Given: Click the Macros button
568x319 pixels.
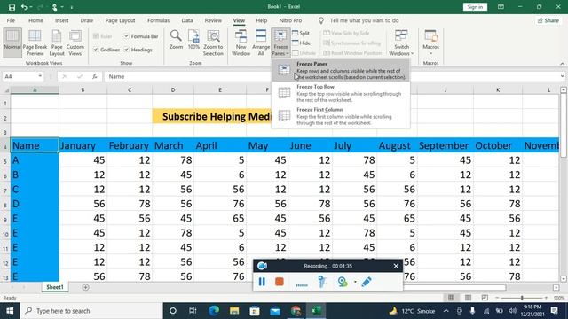Looking at the screenshot, I should point(430,43).
